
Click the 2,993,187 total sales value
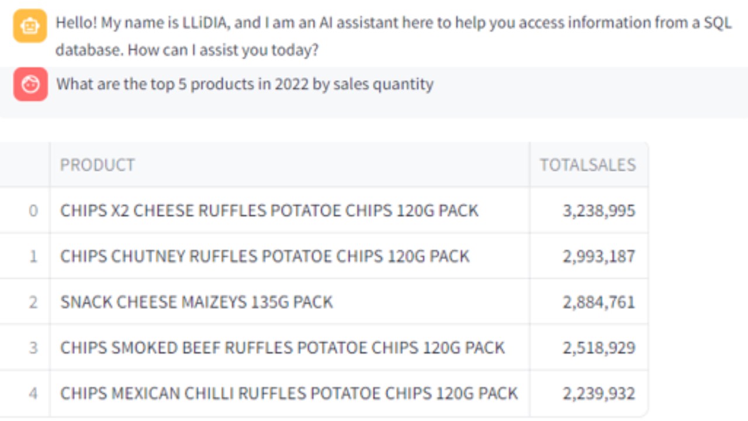tap(598, 256)
